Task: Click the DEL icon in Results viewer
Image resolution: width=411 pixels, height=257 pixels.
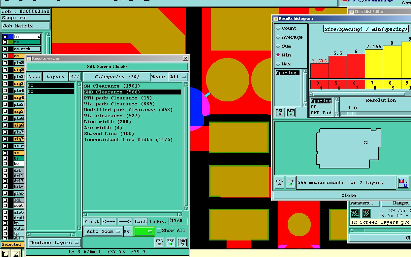Action: coord(160,242)
